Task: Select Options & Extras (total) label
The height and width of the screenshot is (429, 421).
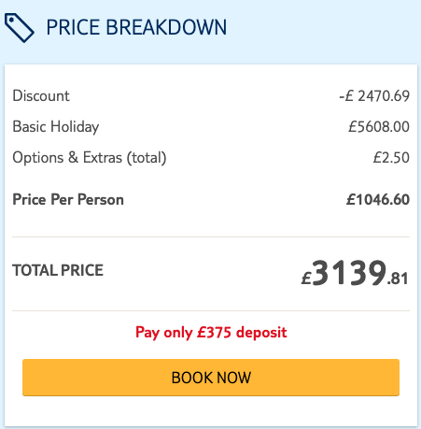Action: pyautogui.click(x=90, y=158)
